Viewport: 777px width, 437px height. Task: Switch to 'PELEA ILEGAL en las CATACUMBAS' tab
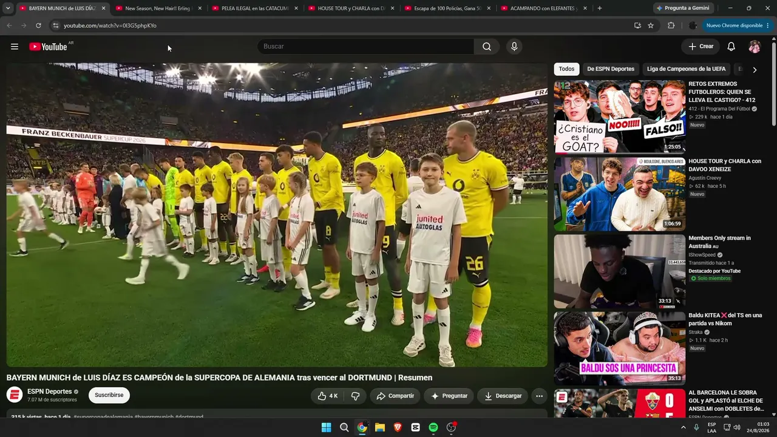click(255, 8)
